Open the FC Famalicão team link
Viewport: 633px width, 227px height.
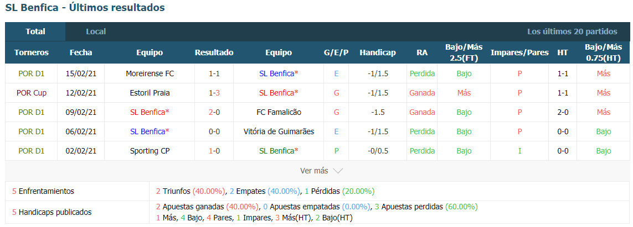279,112
